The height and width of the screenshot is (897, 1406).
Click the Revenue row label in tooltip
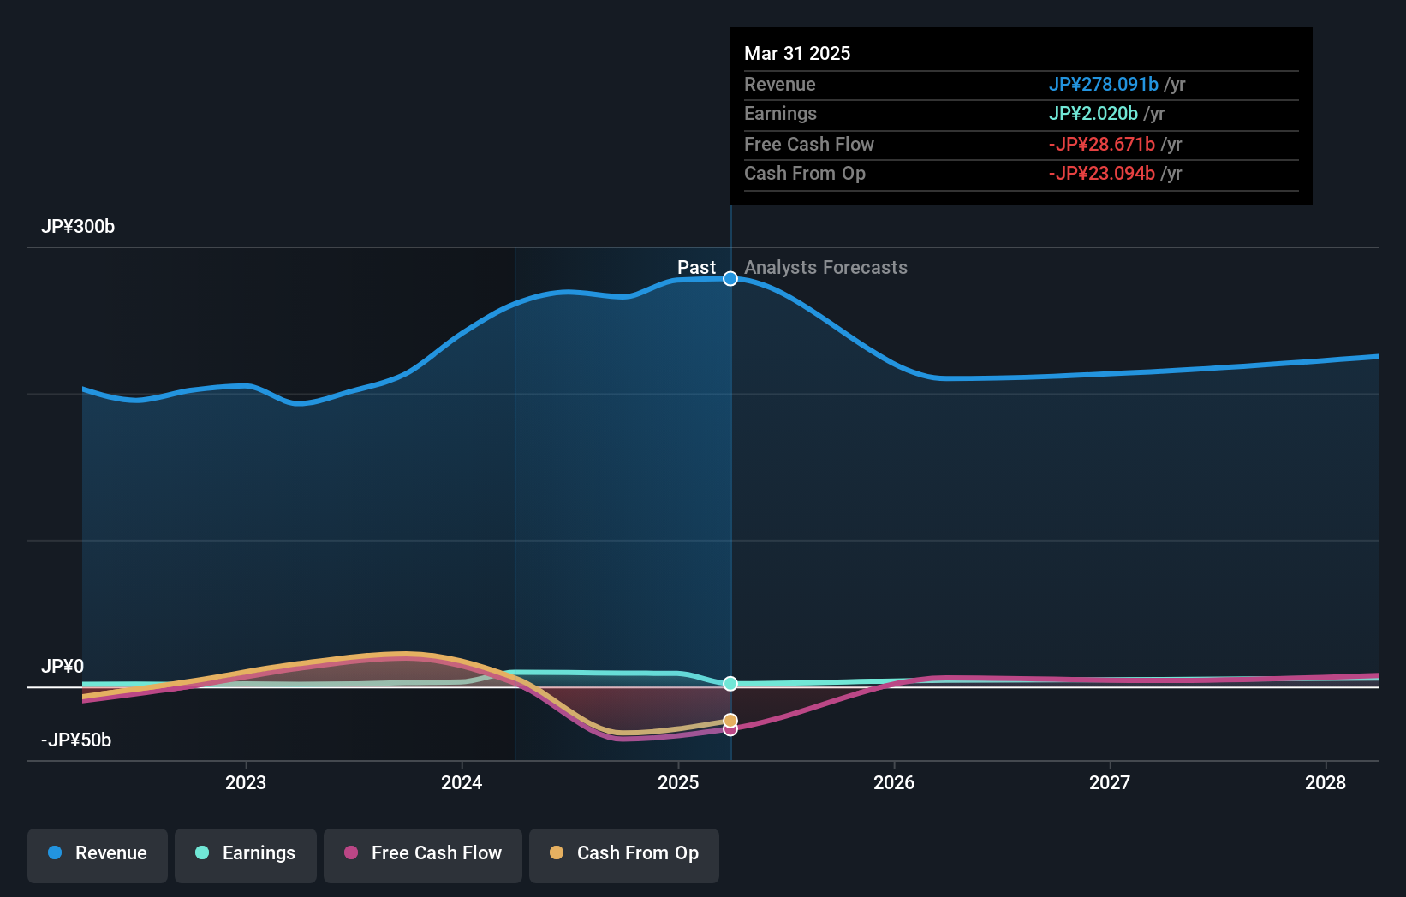tap(780, 85)
